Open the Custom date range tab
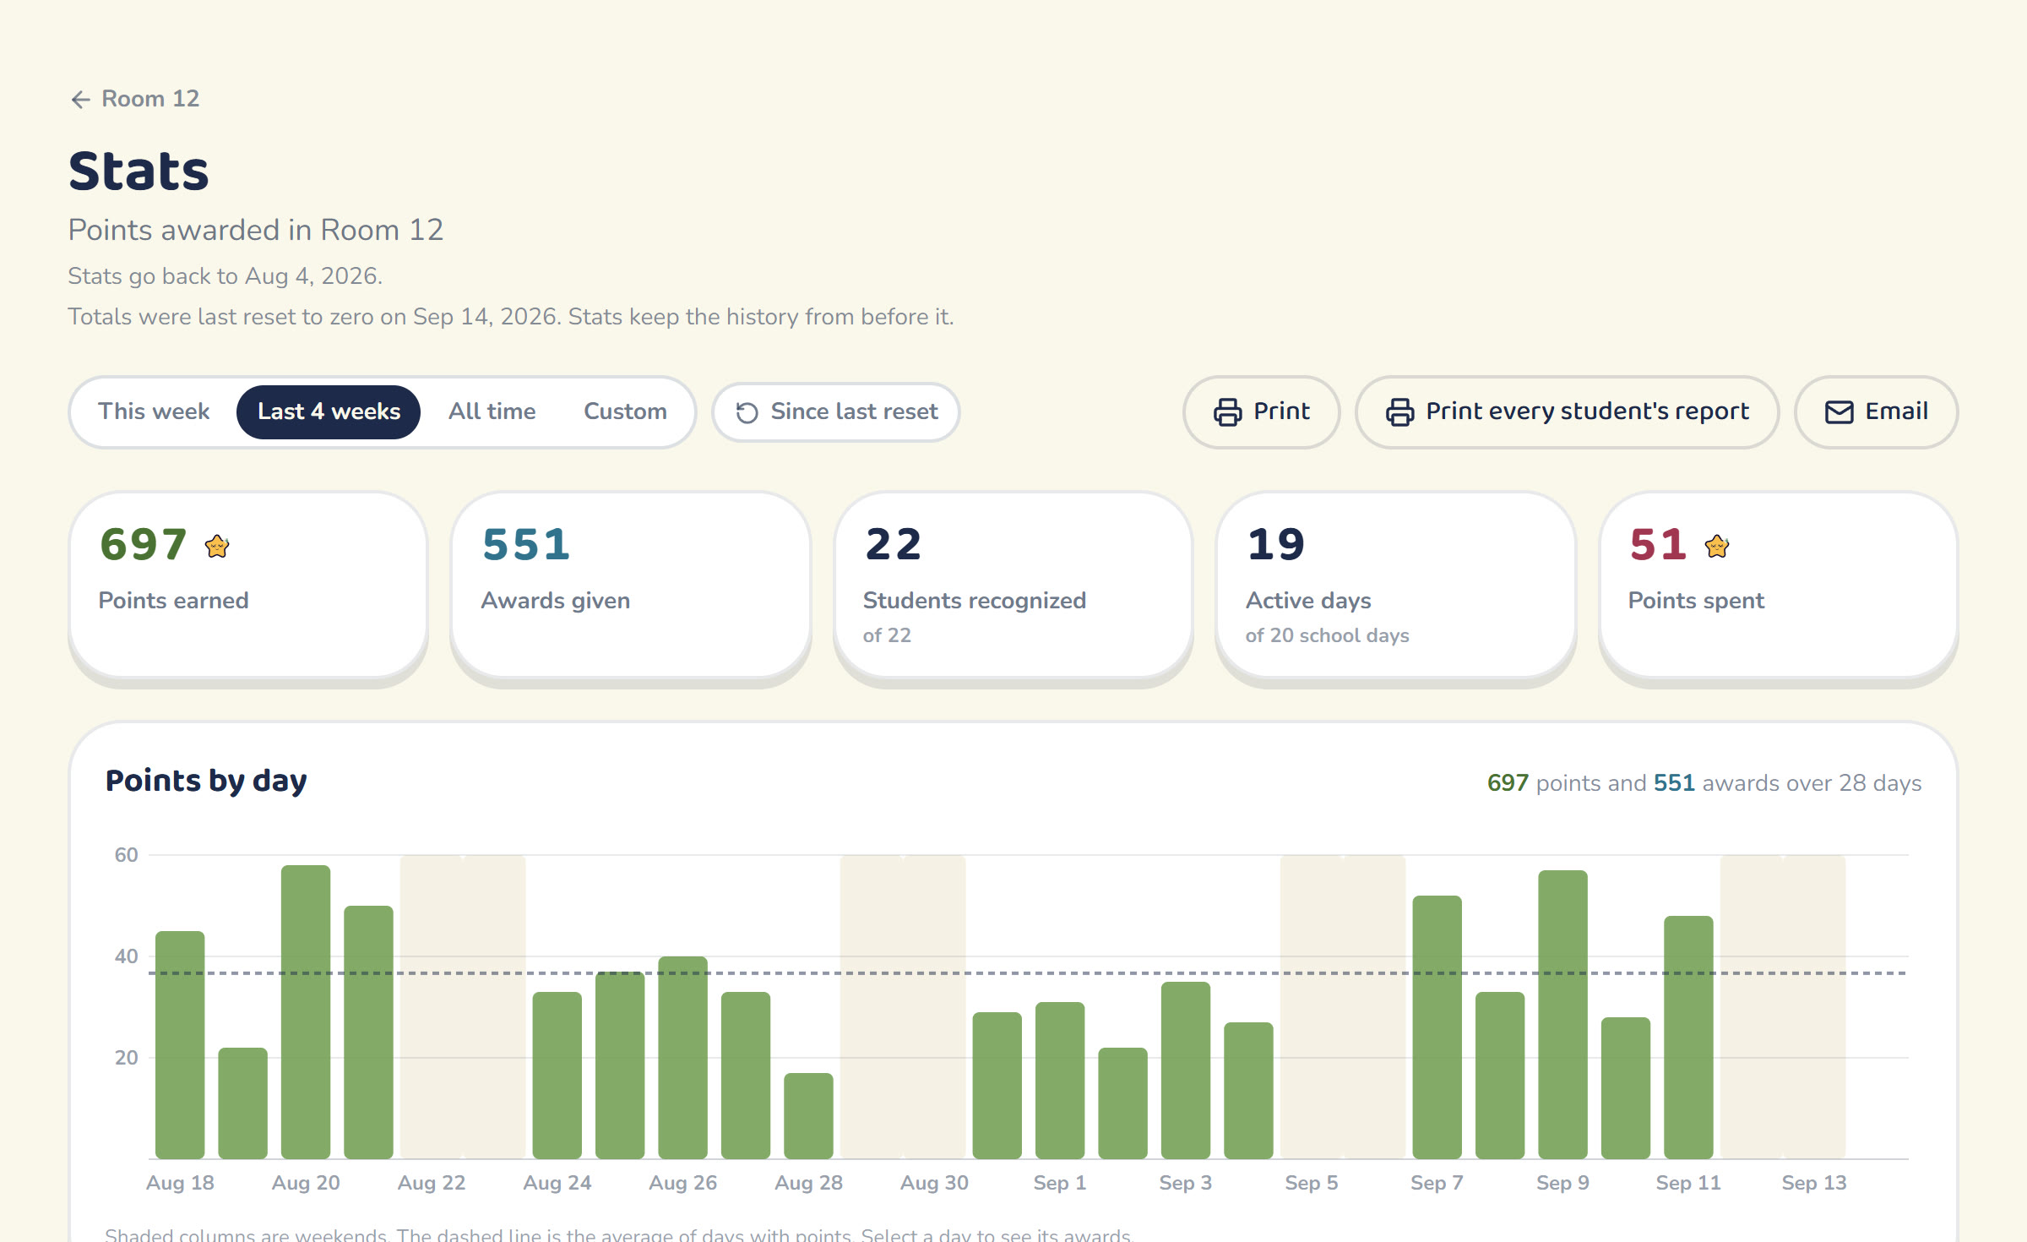Viewport: 2027px width, 1242px height. [625, 411]
